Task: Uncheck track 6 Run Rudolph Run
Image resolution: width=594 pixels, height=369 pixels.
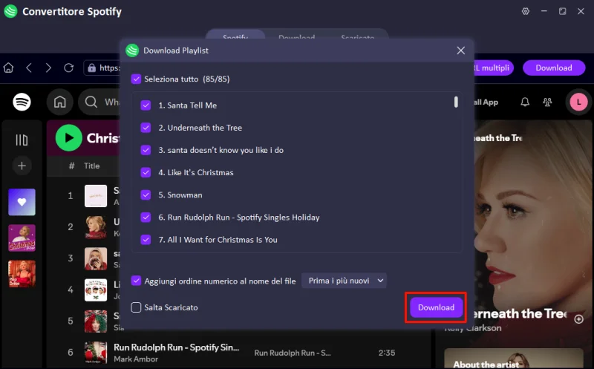Action: point(146,217)
